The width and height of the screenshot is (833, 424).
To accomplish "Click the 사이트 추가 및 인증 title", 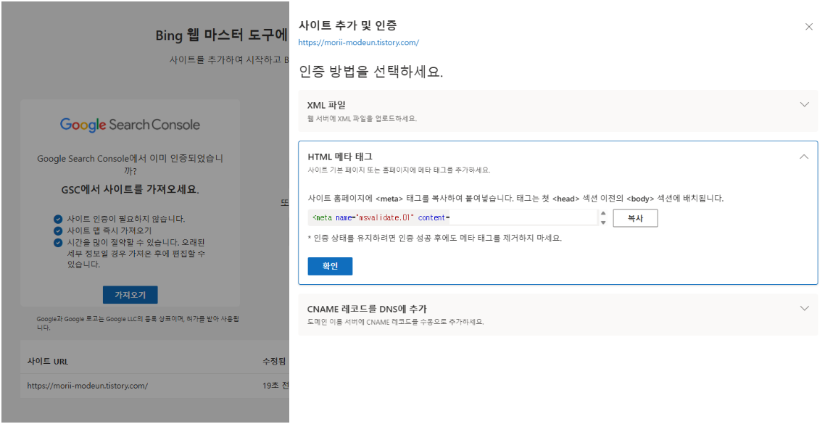I will (347, 25).
